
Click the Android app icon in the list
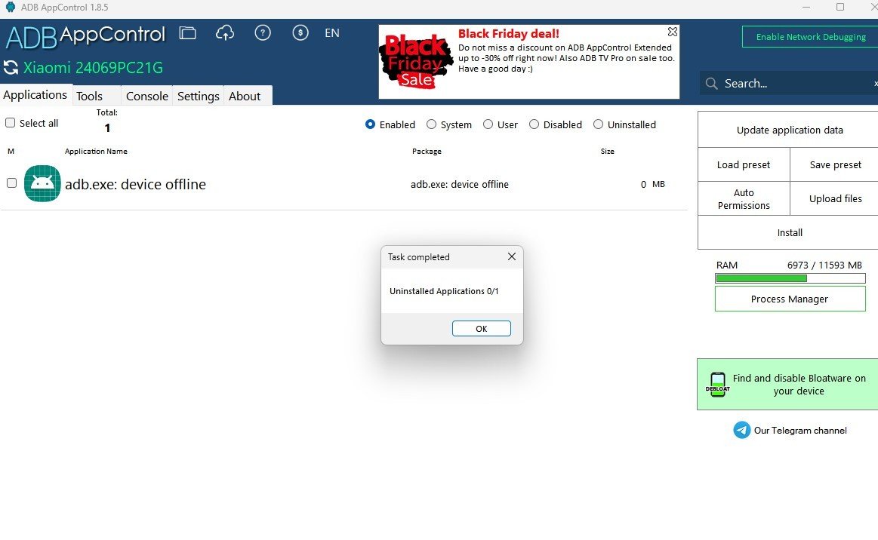[x=42, y=183]
